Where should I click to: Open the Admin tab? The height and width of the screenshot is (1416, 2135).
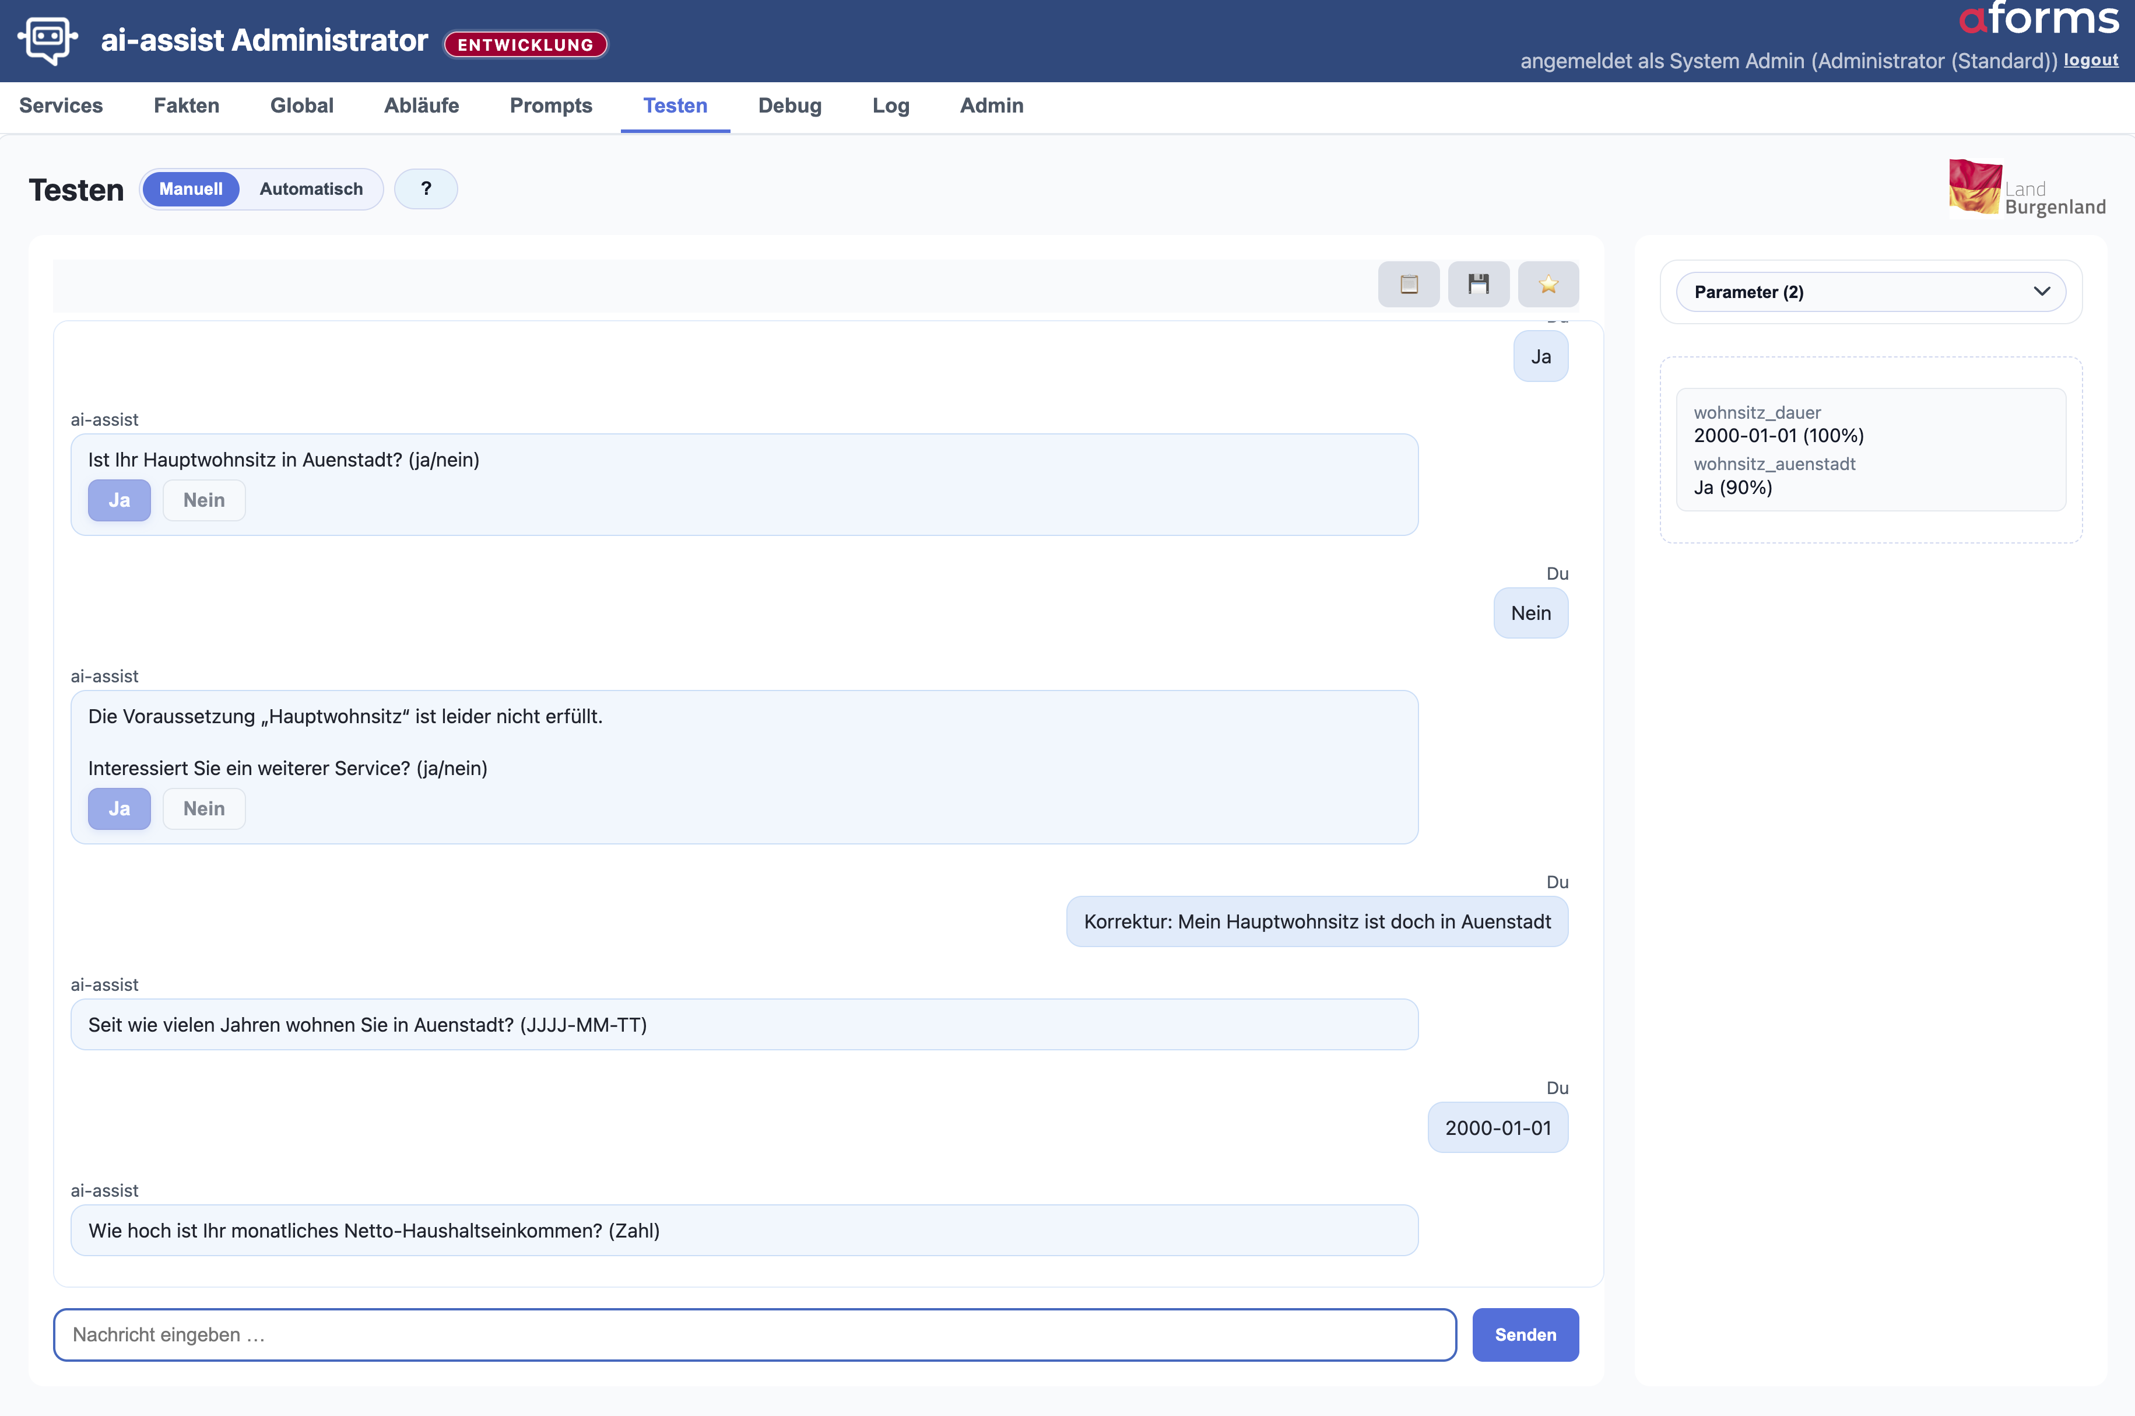[991, 106]
